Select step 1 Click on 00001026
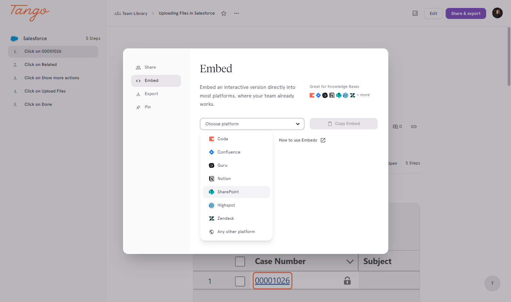Screen dimensions: 511x302 (53, 51)
